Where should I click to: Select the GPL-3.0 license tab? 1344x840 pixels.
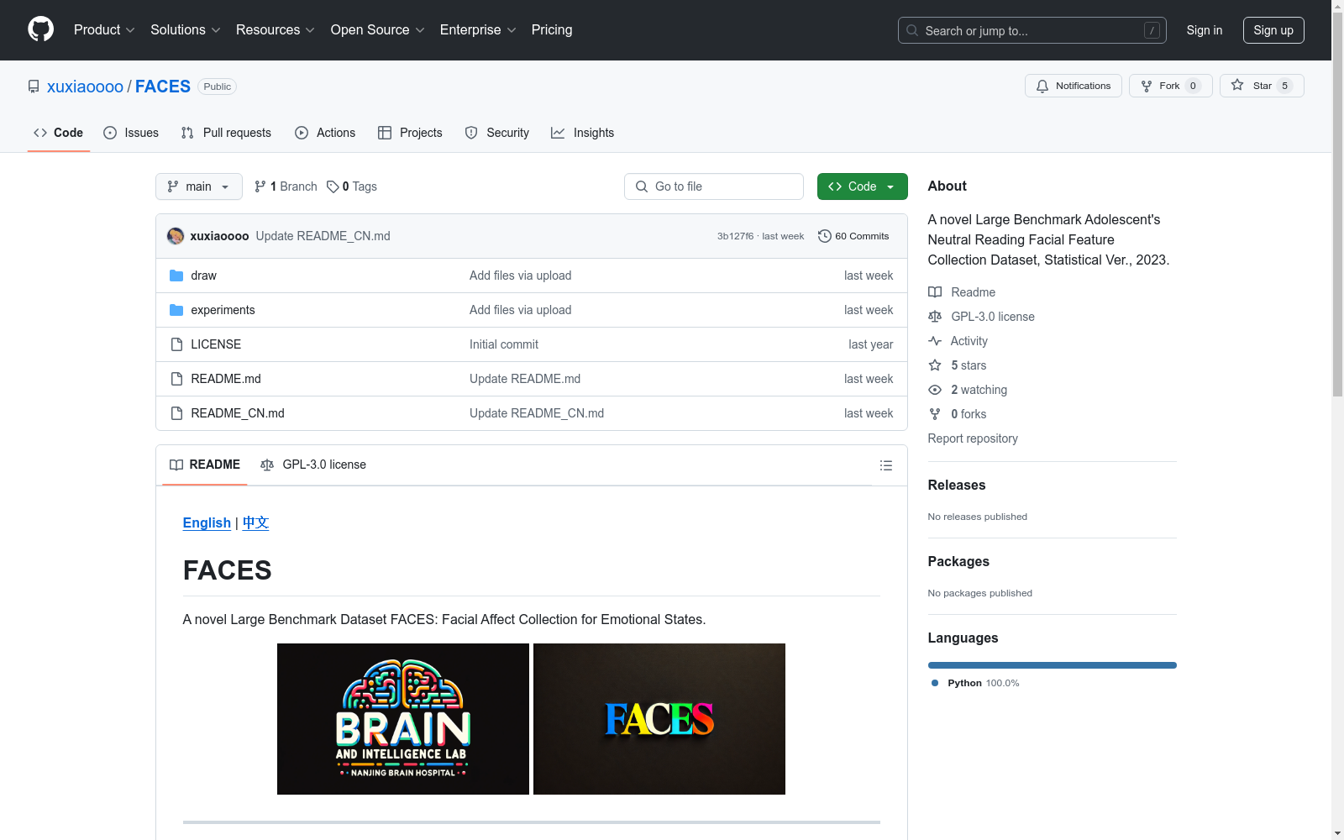[313, 465]
